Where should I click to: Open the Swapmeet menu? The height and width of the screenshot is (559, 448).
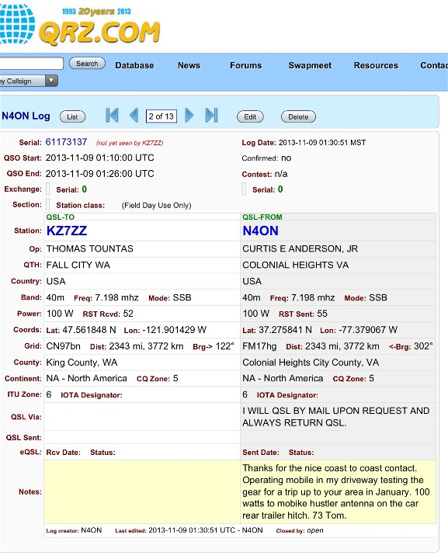[x=310, y=65]
